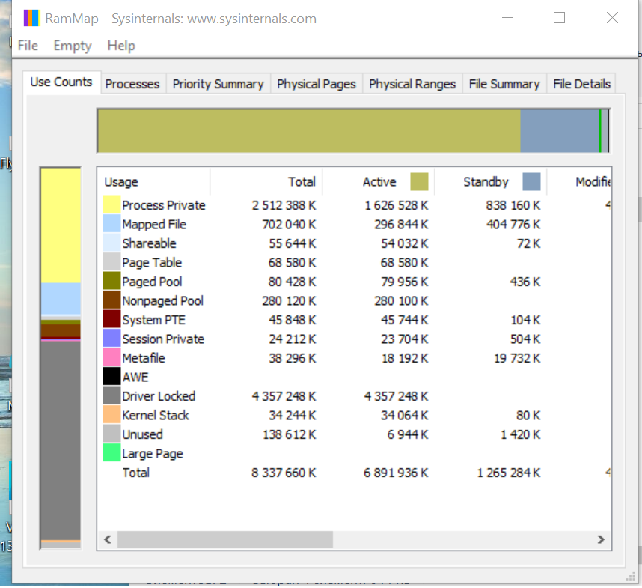Click the gray Driver Locked color swatch
642x588 pixels.
111,396
